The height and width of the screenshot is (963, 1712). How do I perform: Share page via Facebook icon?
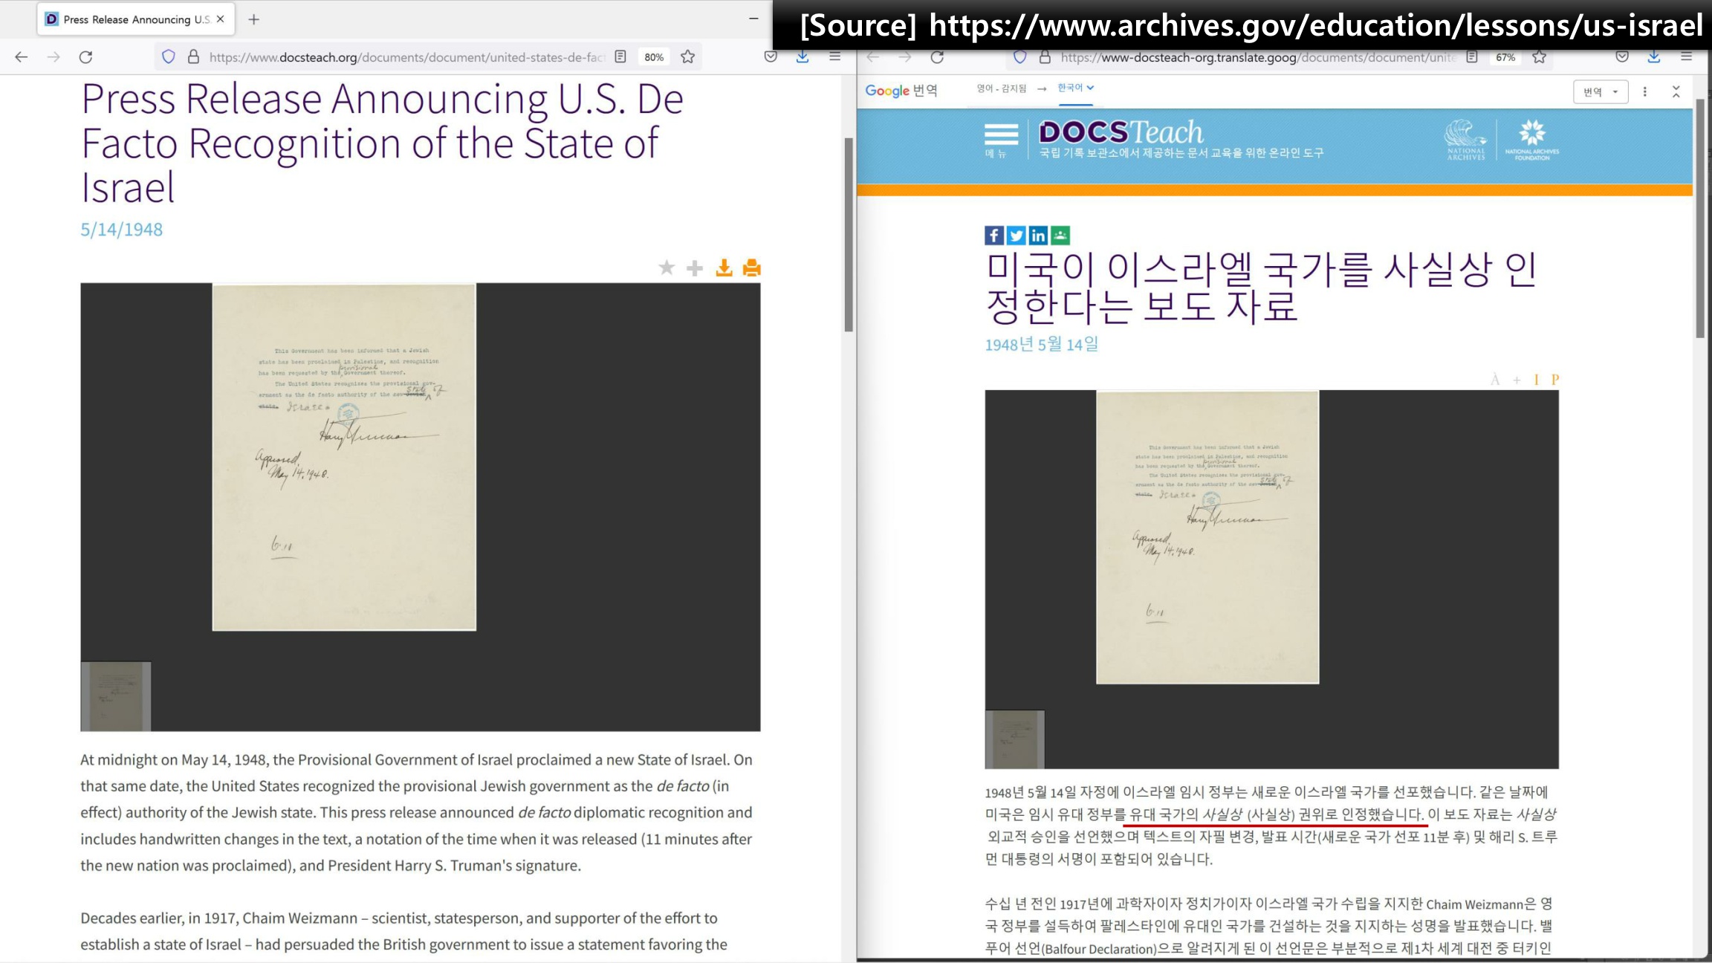(x=994, y=236)
